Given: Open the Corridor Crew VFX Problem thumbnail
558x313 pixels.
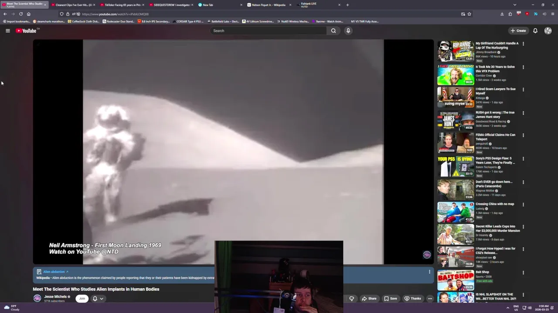Looking at the screenshot, I should click(456, 74).
